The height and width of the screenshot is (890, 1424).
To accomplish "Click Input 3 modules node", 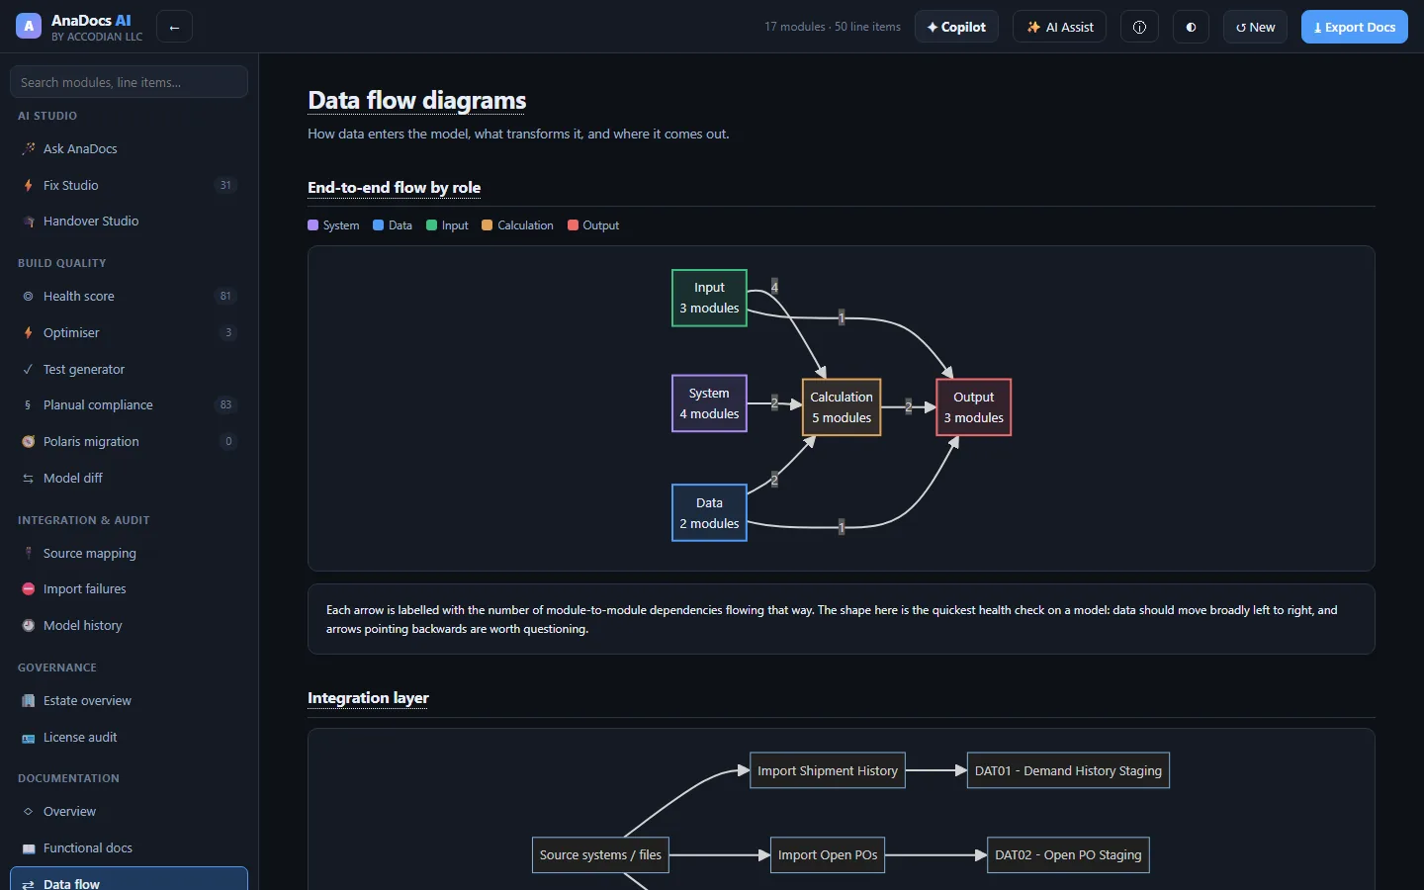I will click(709, 298).
